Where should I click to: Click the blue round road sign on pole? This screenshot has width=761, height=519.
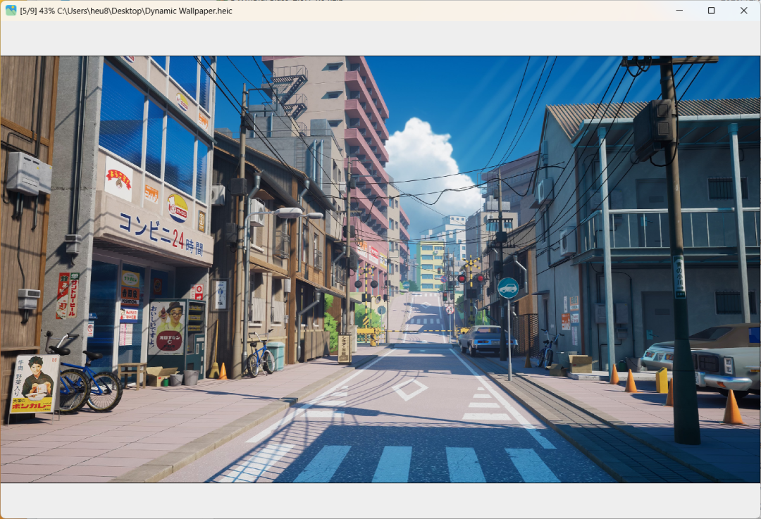[x=508, y=288]
